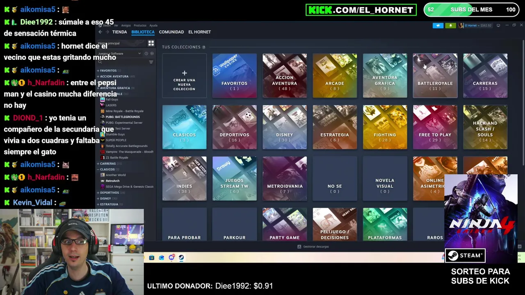Open advanced filter options icon

pyautogui.click(x=151, y=62)
